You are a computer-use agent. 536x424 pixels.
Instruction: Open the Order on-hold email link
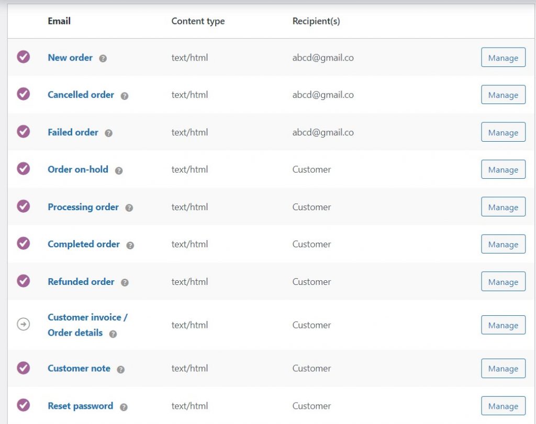click(x=78, y=170)
